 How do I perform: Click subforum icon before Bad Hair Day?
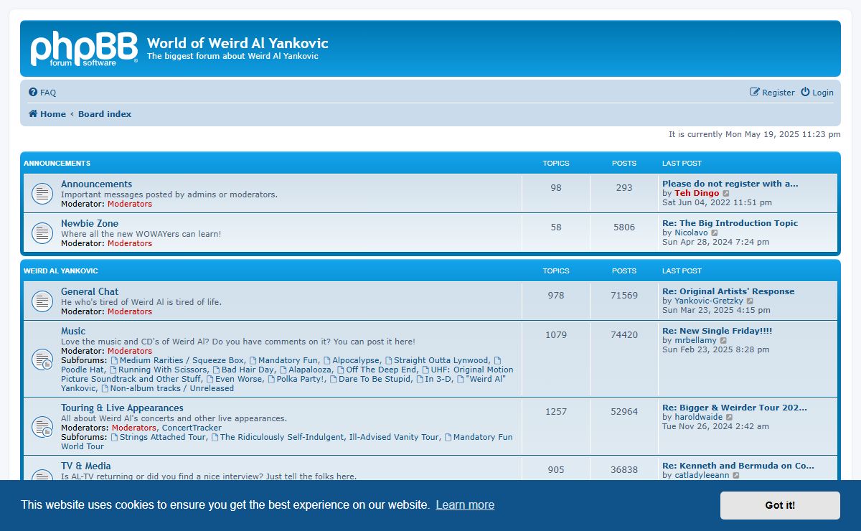click(x=216, y=370)
